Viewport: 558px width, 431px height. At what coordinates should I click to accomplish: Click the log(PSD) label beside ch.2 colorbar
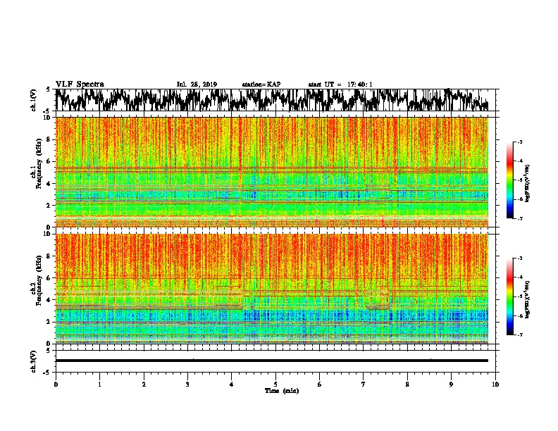point(527,299)
